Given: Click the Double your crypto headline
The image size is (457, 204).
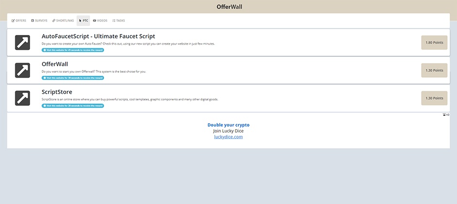Looking at the screenshot, I should pyautogui.click(x=228, y=125).
